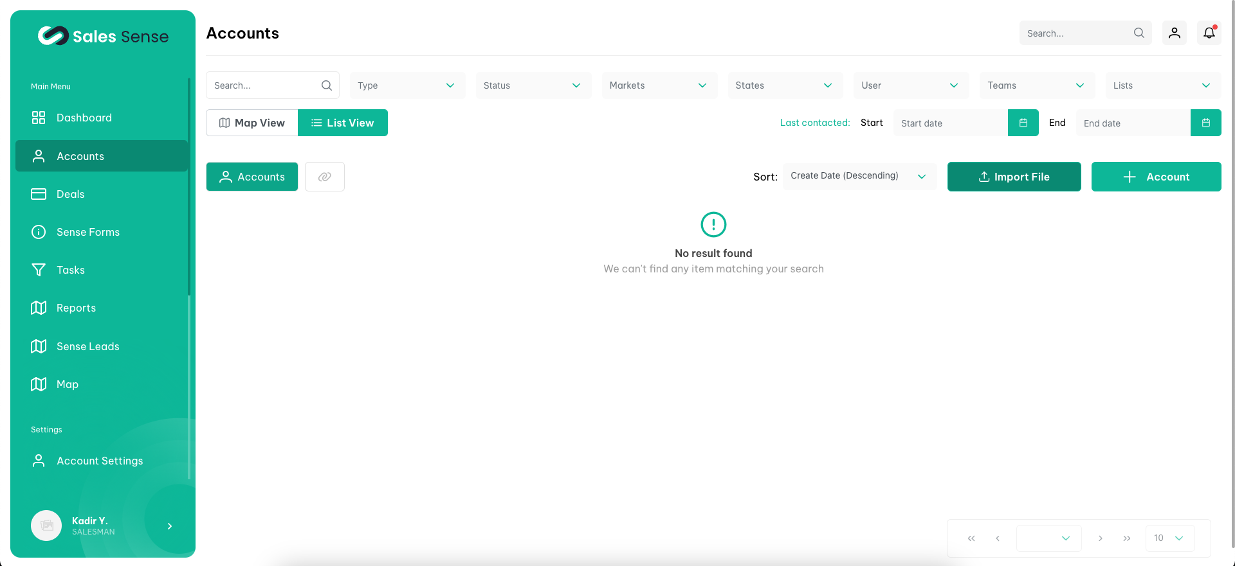Viewport: 1235px width, 566px height.
Task: Select the Accounts toggle above the results
Action: pyautogui.click(x=252, y=177)
